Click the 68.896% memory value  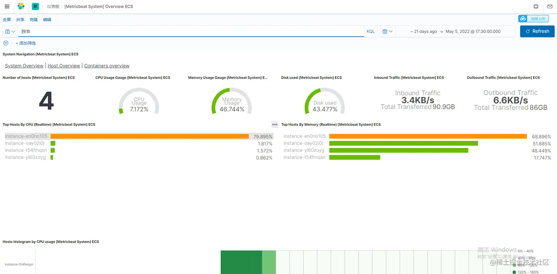[542, 136]
